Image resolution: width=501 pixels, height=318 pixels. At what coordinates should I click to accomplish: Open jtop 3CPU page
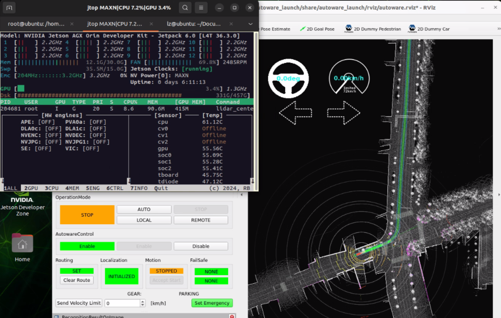pos(52,188)
